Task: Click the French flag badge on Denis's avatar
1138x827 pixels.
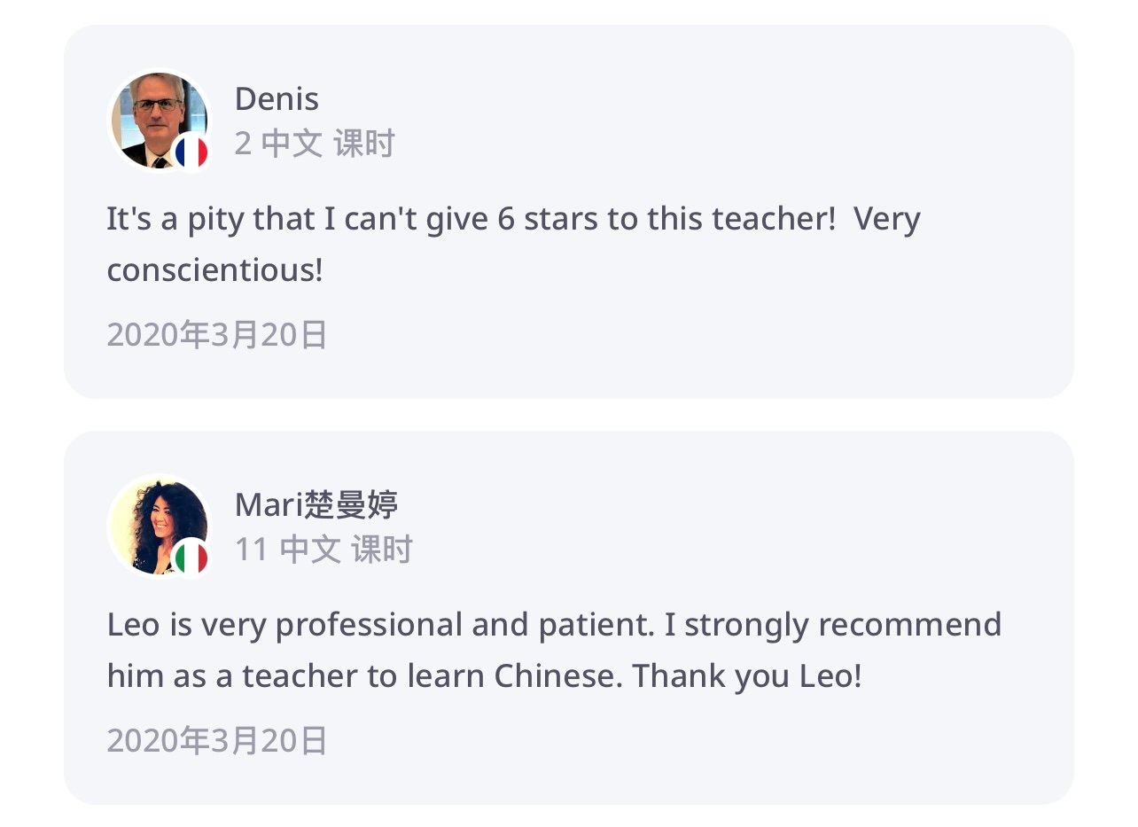Action: pos(191,153)
